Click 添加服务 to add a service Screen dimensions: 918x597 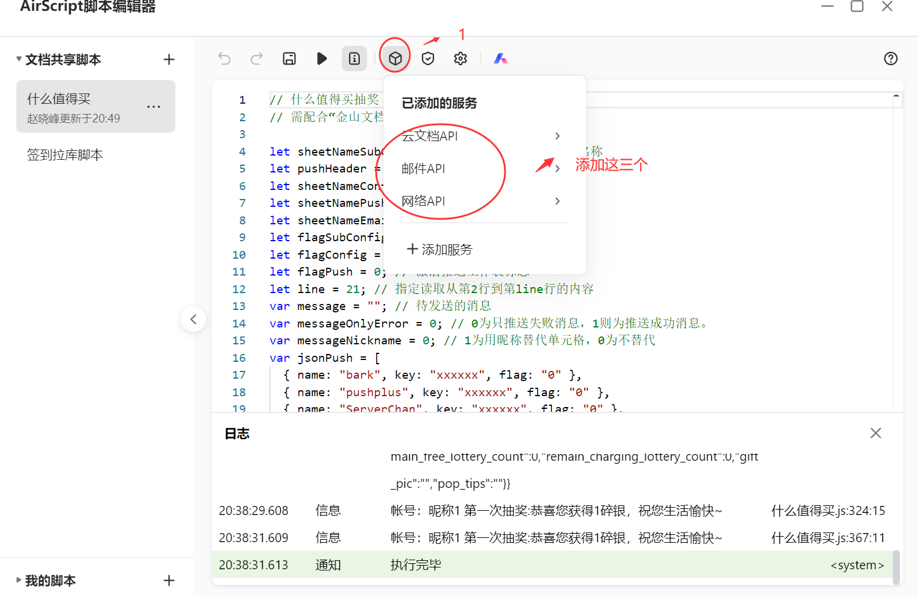(x=439, y=249)
